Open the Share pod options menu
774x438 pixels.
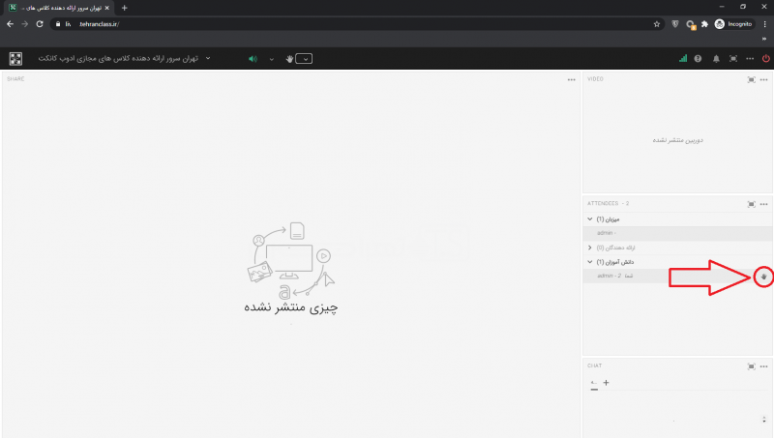pyautogui.click(x=571, y=79)
